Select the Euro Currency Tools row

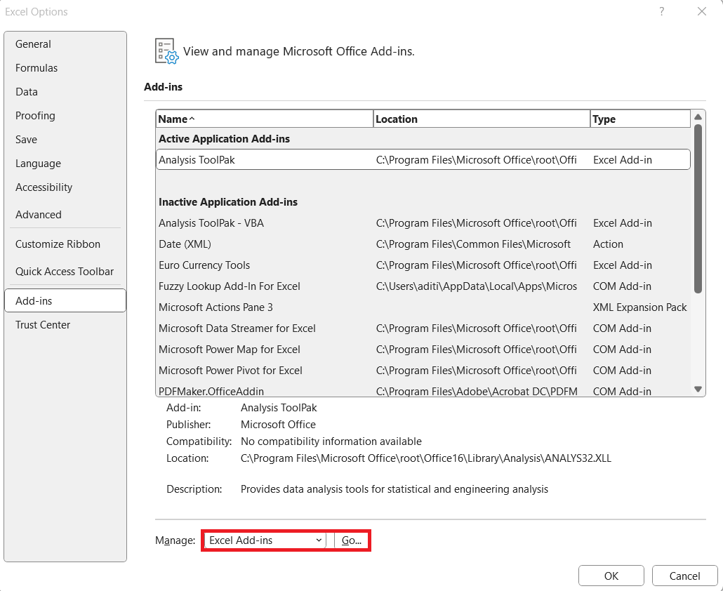tap(423, 265)
